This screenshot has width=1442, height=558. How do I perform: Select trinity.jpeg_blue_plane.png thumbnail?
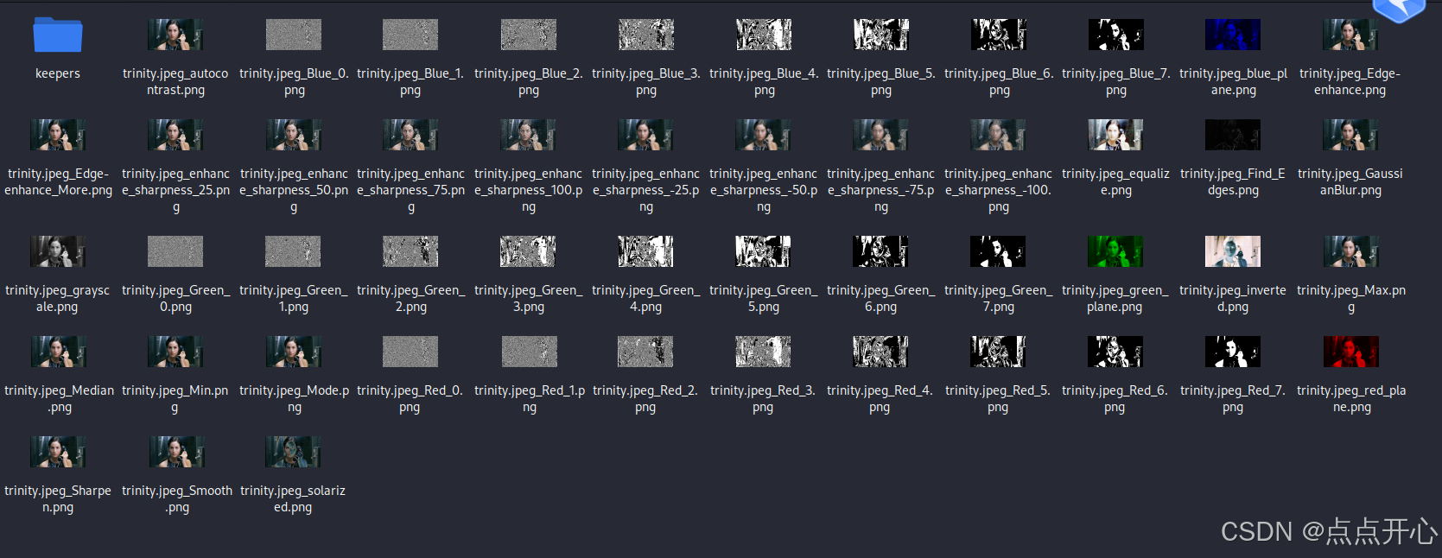pos(1233,35)
